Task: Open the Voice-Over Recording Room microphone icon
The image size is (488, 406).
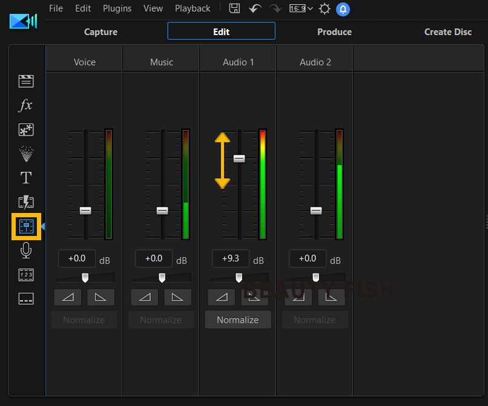Action: point(25,250)
